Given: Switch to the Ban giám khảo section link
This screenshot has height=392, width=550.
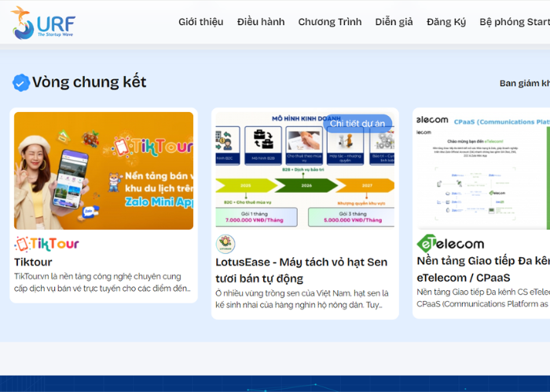Looking at the screenshot, I should coord(524,83).
